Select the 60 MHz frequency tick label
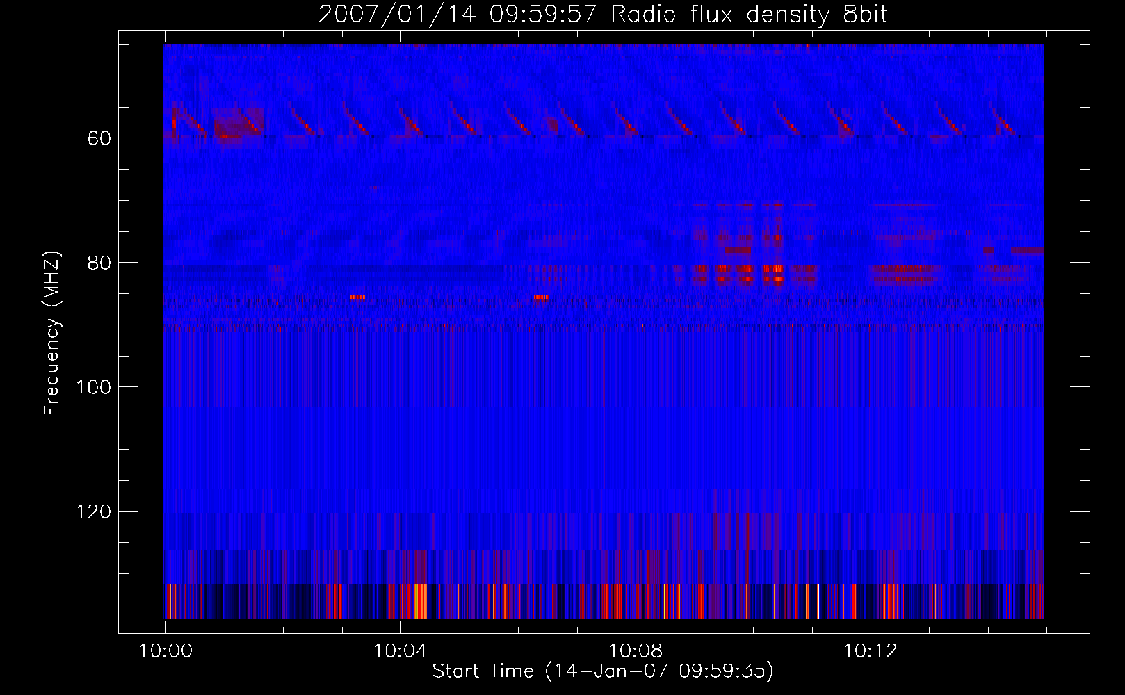The height and width of the screenshot is (695, 1125). tap(99, 138)
